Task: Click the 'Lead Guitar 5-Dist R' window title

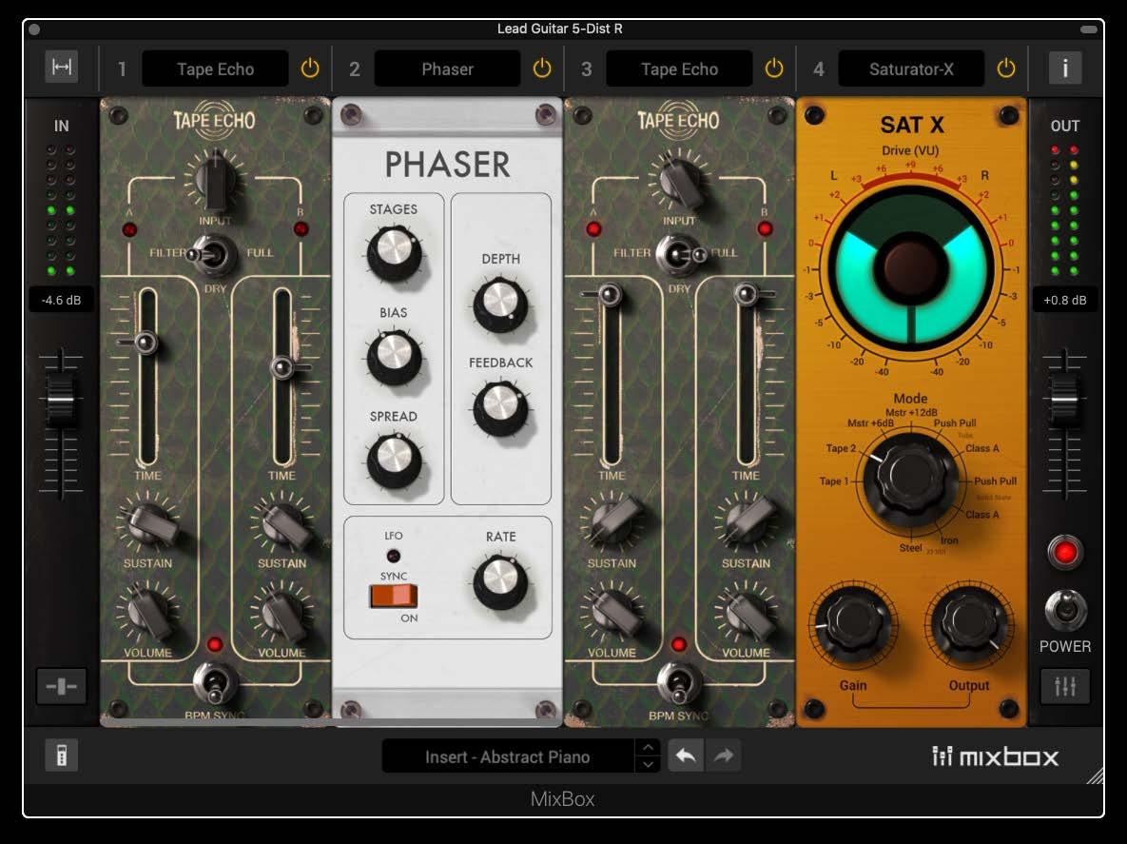Action: [x=560, y=29]
